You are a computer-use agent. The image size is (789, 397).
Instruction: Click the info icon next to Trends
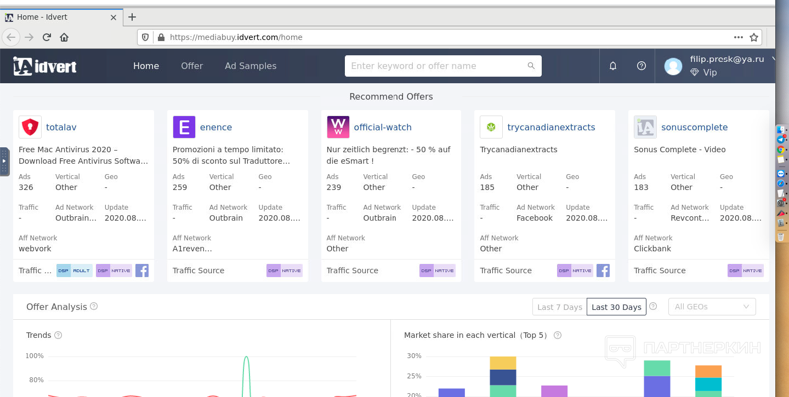58,335
